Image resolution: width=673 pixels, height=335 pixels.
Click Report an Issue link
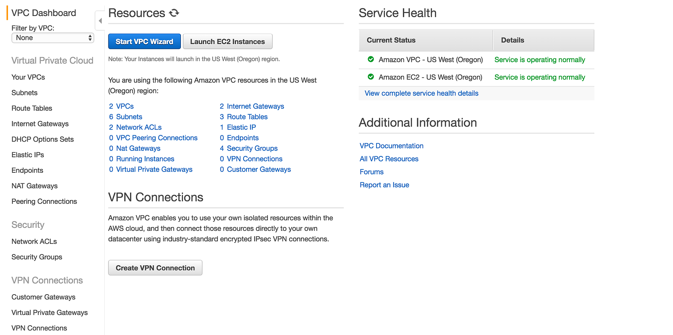point(384,185)
